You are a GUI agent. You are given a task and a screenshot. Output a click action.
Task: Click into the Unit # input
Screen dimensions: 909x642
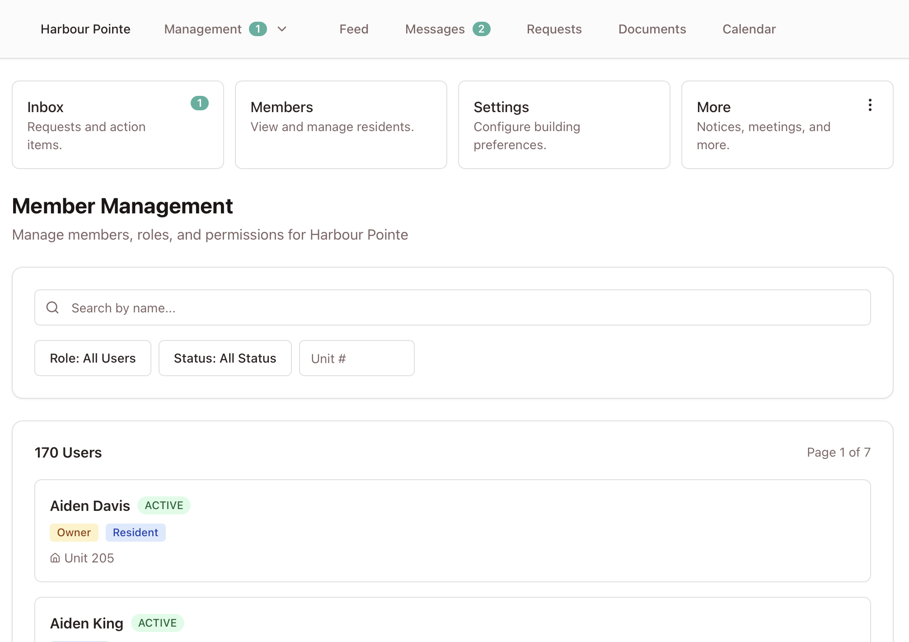pyautogui.click(x=356, y=358)
